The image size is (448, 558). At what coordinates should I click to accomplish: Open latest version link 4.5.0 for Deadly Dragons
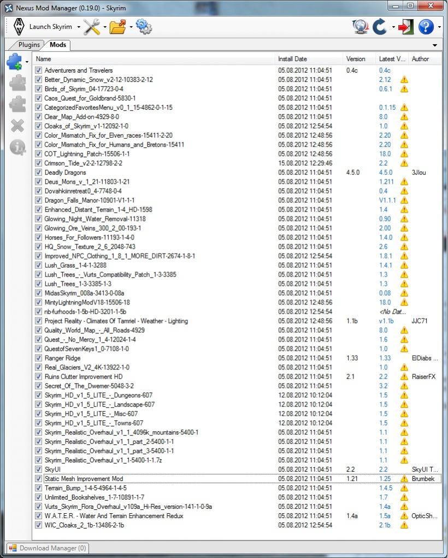pos(386,172)
